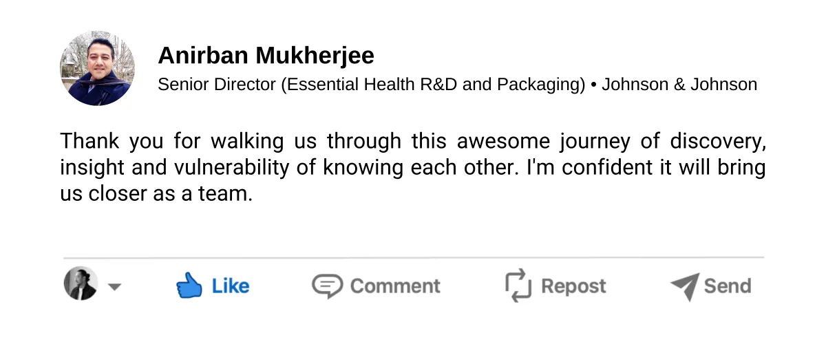
Task: Open Anirban Mukherjee's profile photo
Action: (97, 68)
